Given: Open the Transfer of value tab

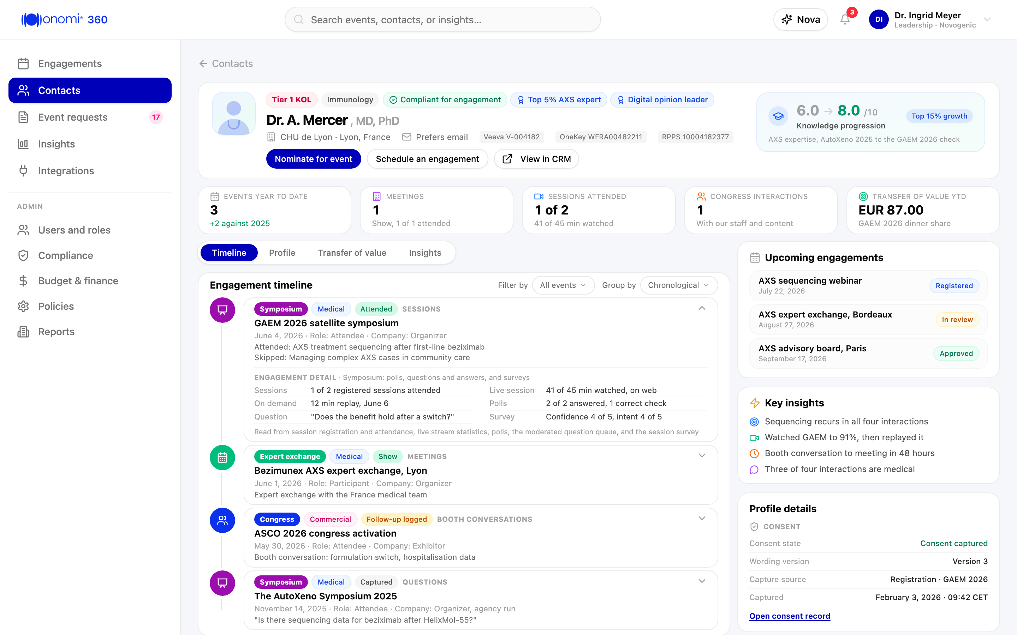Looking at the screenshot, I should pyautogui.click(x=352, y=253).
